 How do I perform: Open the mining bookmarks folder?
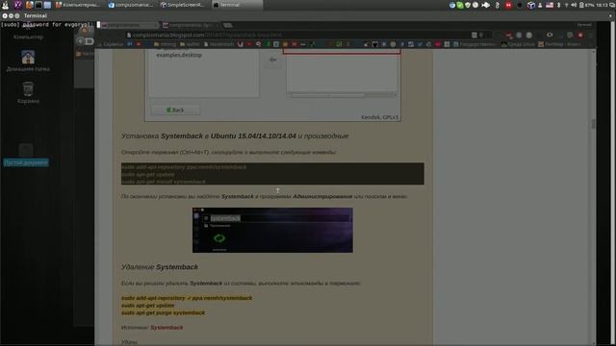tap(165, 44)
